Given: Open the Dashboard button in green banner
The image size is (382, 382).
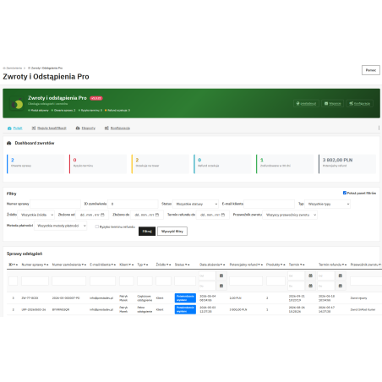Looking at the screenshot, I should (306, 104).
